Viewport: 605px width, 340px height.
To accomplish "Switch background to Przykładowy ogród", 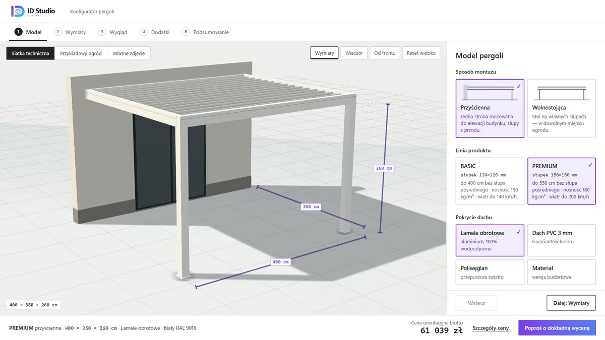I will [81, 53].
